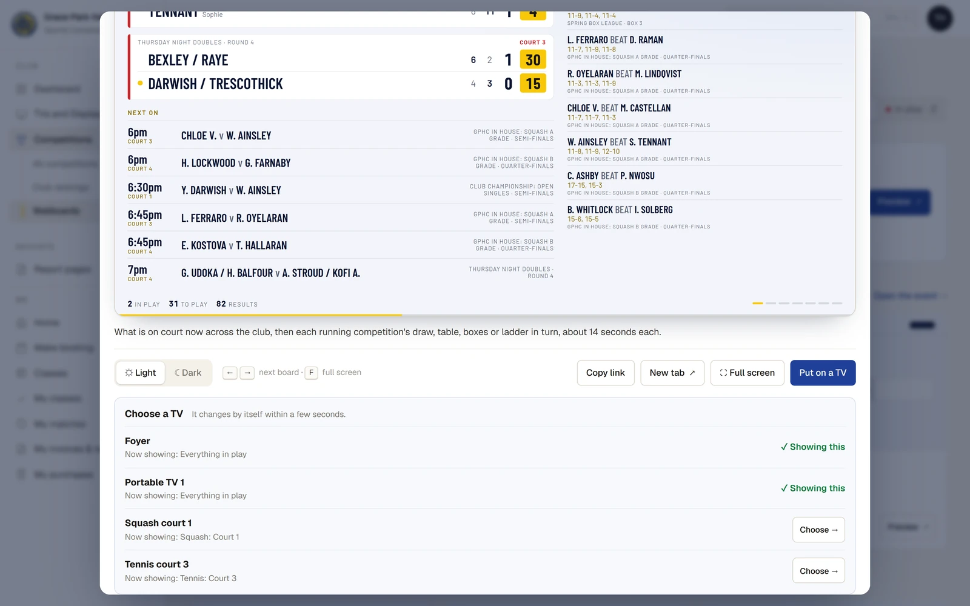Click the left arrow key hint
This screenshot has width=970, height=606.
230,373
